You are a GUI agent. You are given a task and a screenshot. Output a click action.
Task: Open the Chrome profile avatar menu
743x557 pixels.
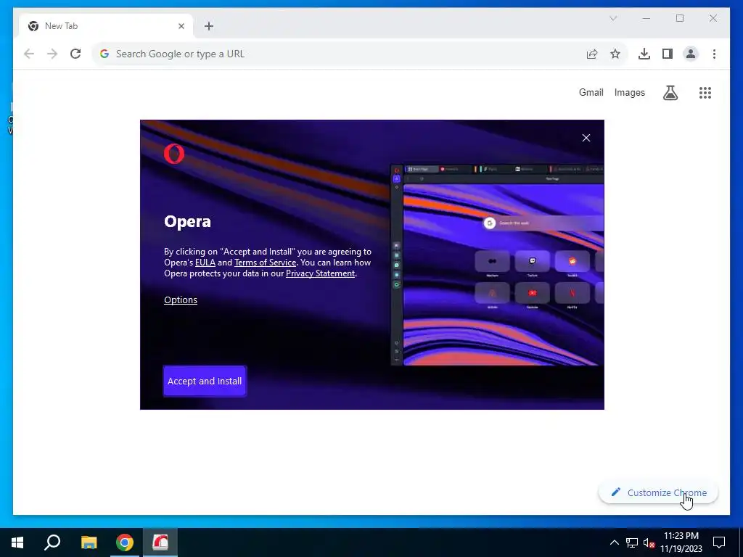[691, 54]
